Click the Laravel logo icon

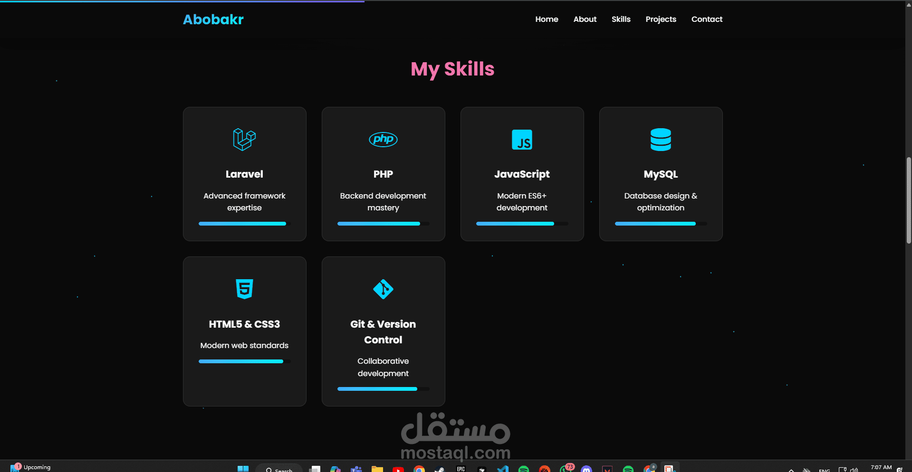coord(244,140)
